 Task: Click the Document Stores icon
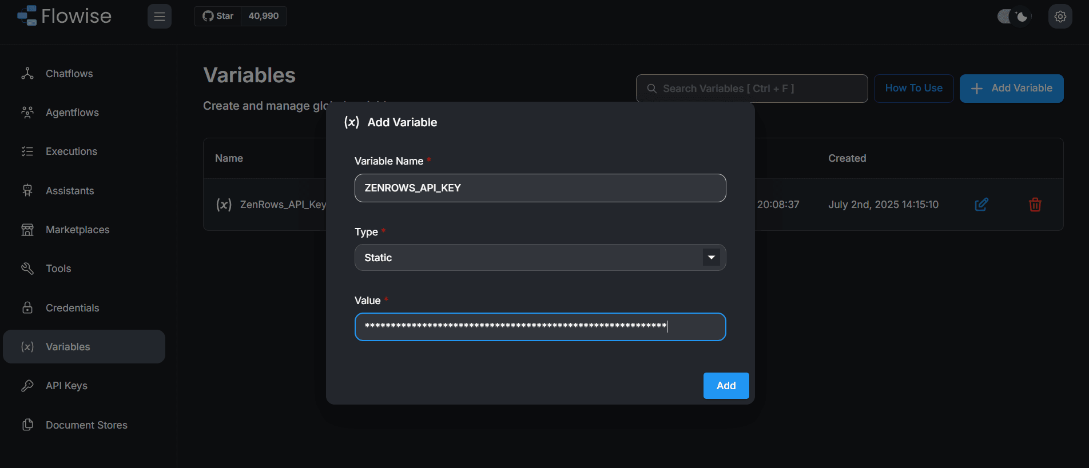click(27, 425)
